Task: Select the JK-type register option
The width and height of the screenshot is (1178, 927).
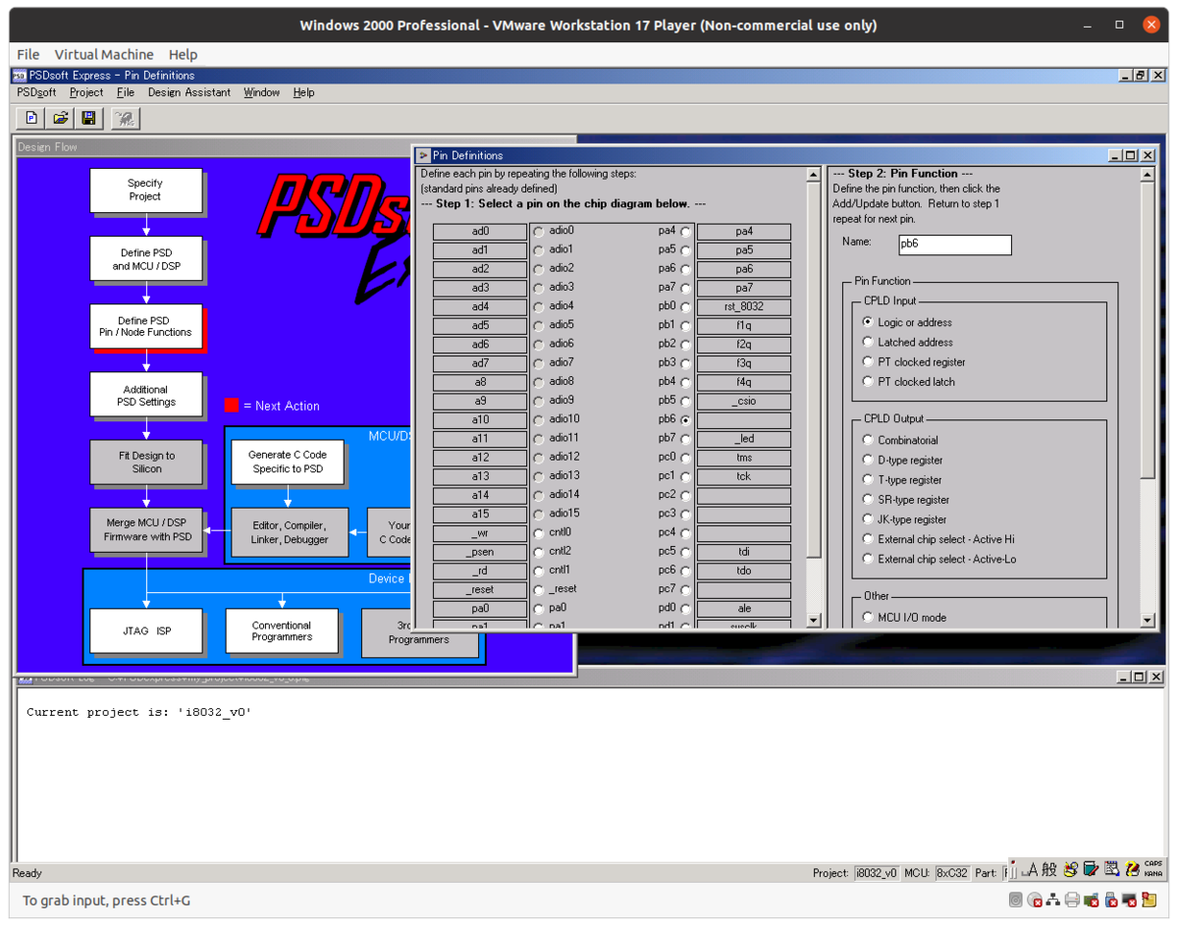Action: 868,518
